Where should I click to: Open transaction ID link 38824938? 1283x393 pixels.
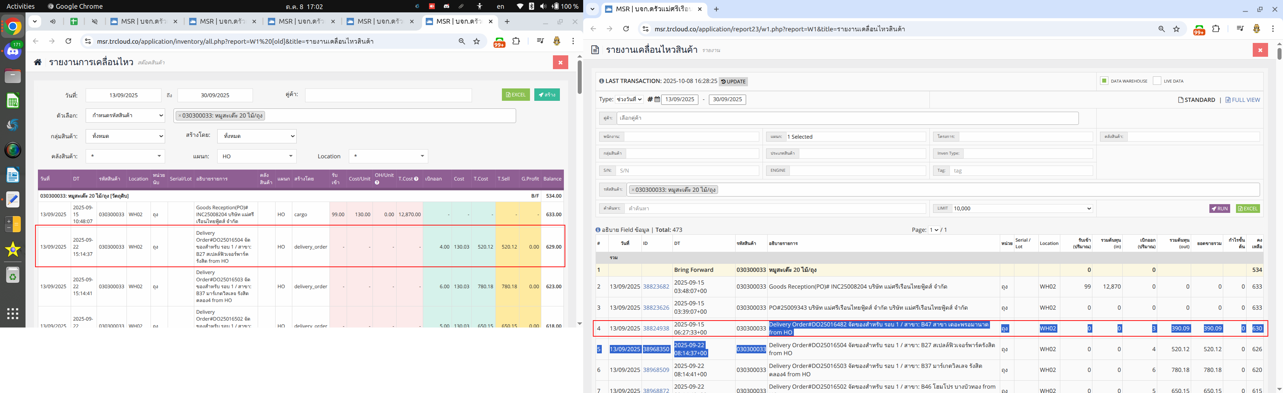click(656, 328)
